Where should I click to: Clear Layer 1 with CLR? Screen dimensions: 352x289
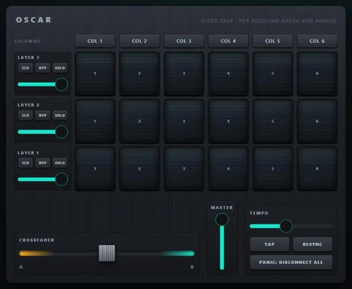point(25,163)
